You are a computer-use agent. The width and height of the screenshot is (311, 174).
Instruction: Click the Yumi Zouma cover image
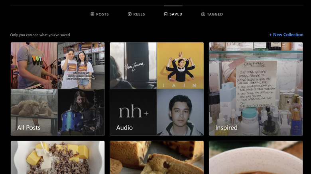133,66
